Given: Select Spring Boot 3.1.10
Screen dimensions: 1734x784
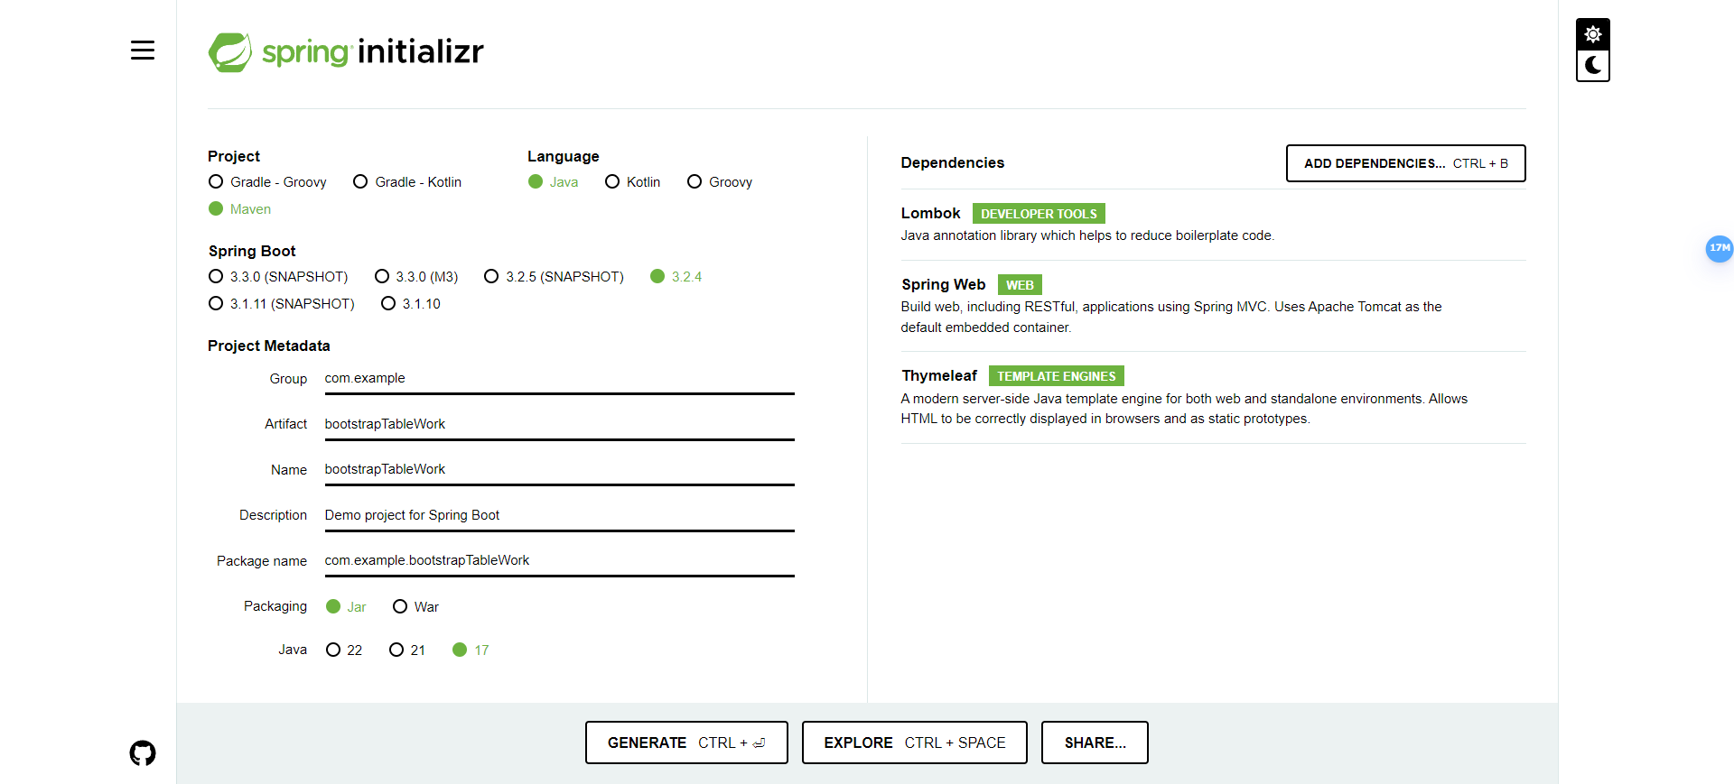Looking at the screenshot, I should coord(411,304).
